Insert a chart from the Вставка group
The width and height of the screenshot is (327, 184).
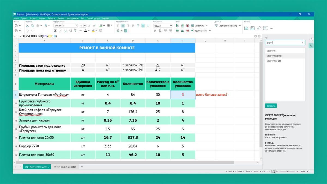[x=246, y=28]
